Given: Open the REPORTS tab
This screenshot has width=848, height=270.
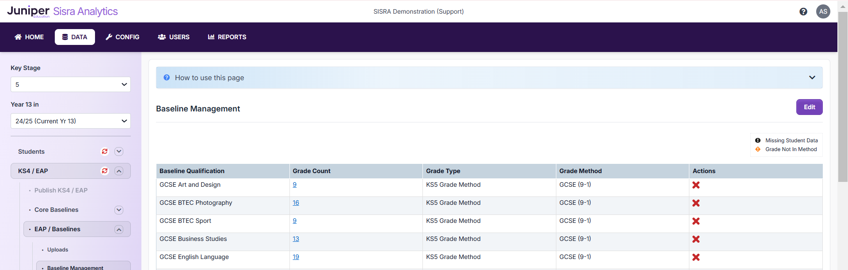Looking at the screenshot, I should point(227,37).
